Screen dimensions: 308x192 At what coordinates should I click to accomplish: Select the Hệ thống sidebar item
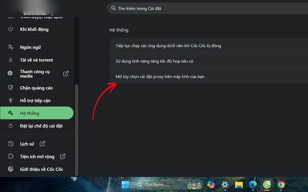[37, 113]
